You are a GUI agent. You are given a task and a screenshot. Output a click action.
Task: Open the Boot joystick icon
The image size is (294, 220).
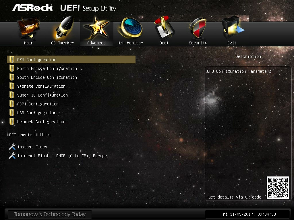pyautogui.click(x=164, y=28)
